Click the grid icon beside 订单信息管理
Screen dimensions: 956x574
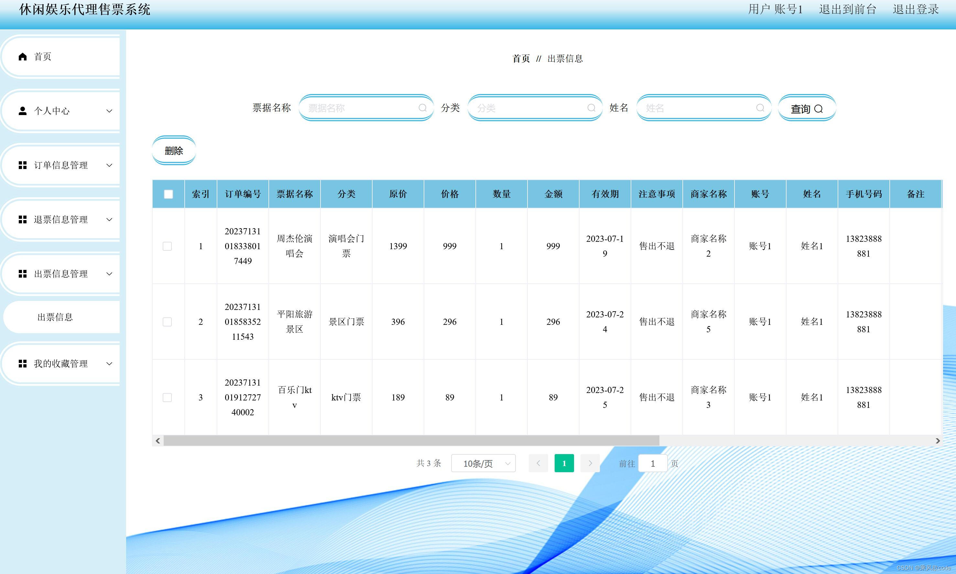tap(22, 165)
